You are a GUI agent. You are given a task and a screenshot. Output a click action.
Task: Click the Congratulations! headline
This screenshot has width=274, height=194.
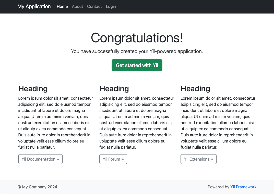(x=137, y=38)
